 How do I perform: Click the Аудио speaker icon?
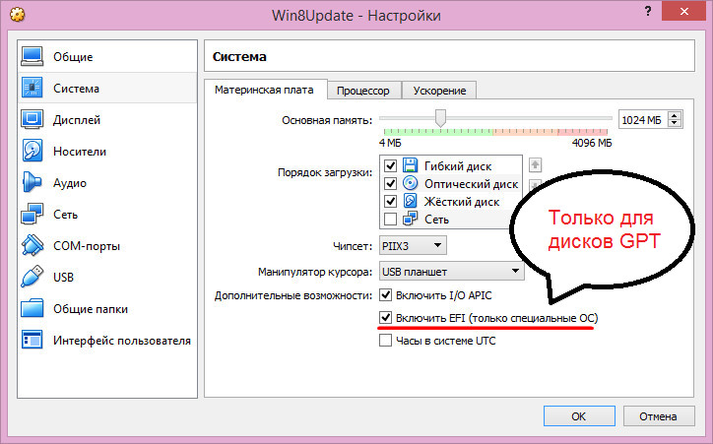point(32,182)
